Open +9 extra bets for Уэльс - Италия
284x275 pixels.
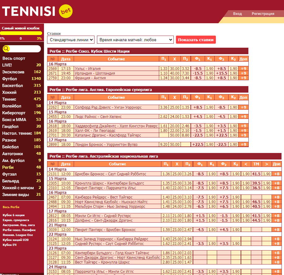pyautogui.click(x=243, y=69)
